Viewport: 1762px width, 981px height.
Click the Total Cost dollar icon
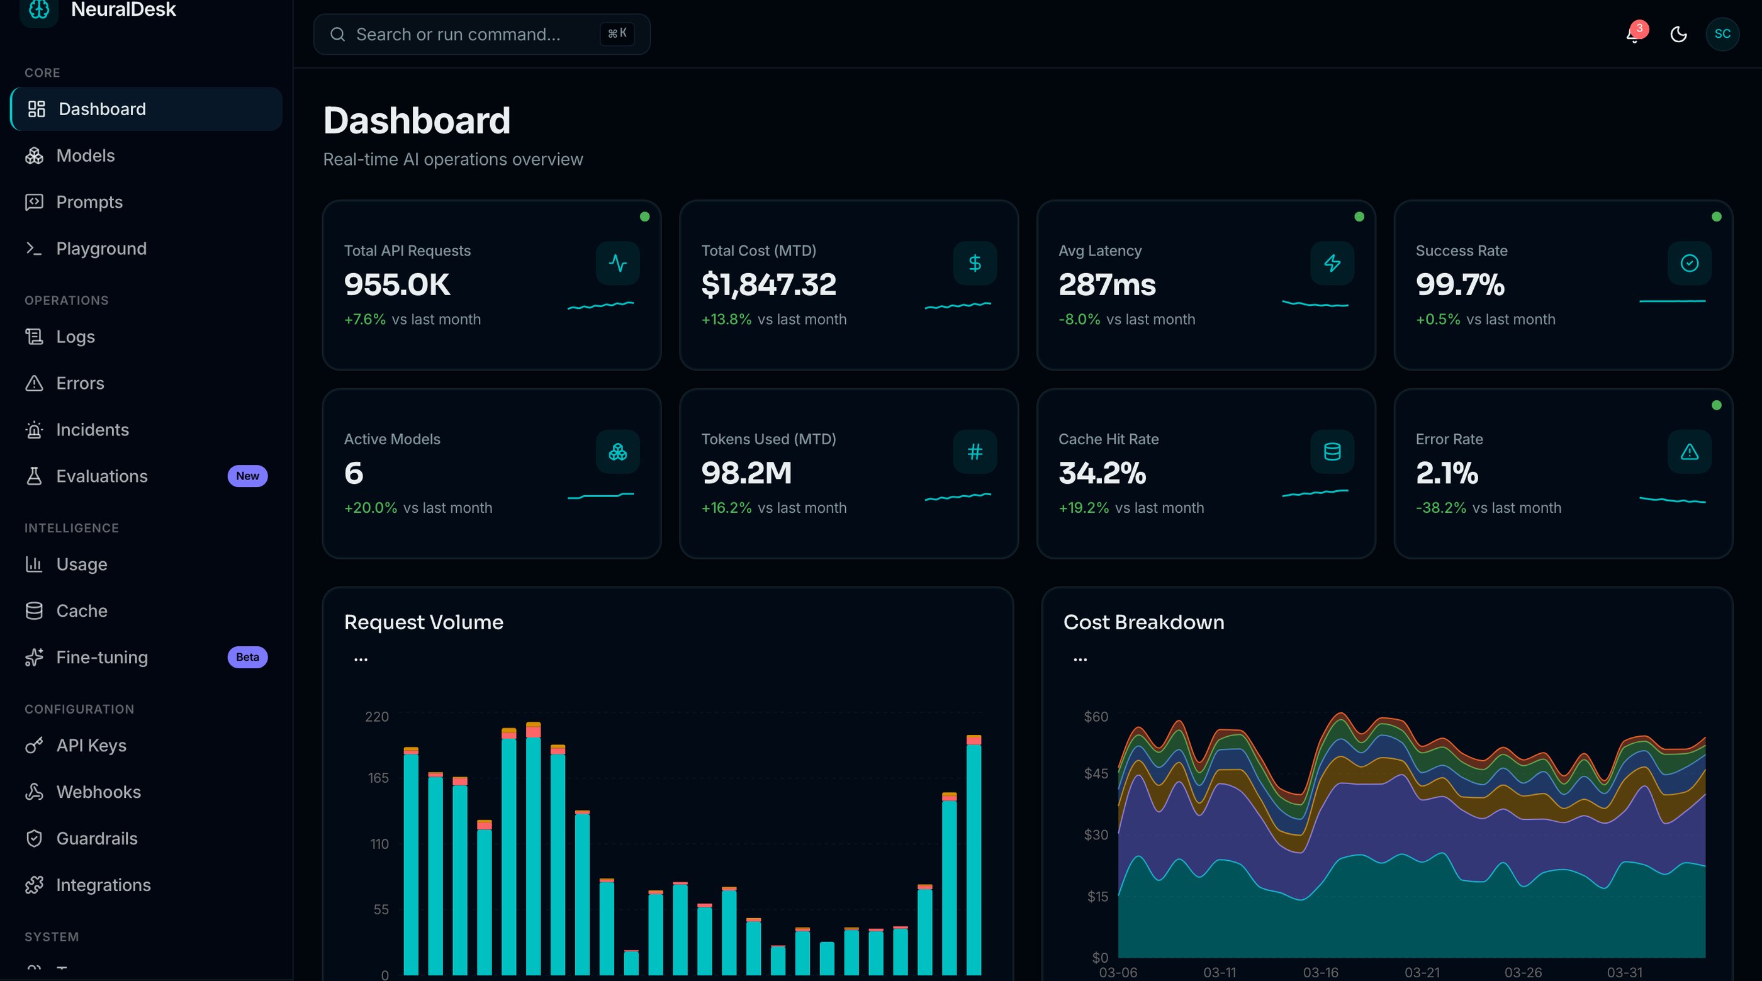(975, 264)
